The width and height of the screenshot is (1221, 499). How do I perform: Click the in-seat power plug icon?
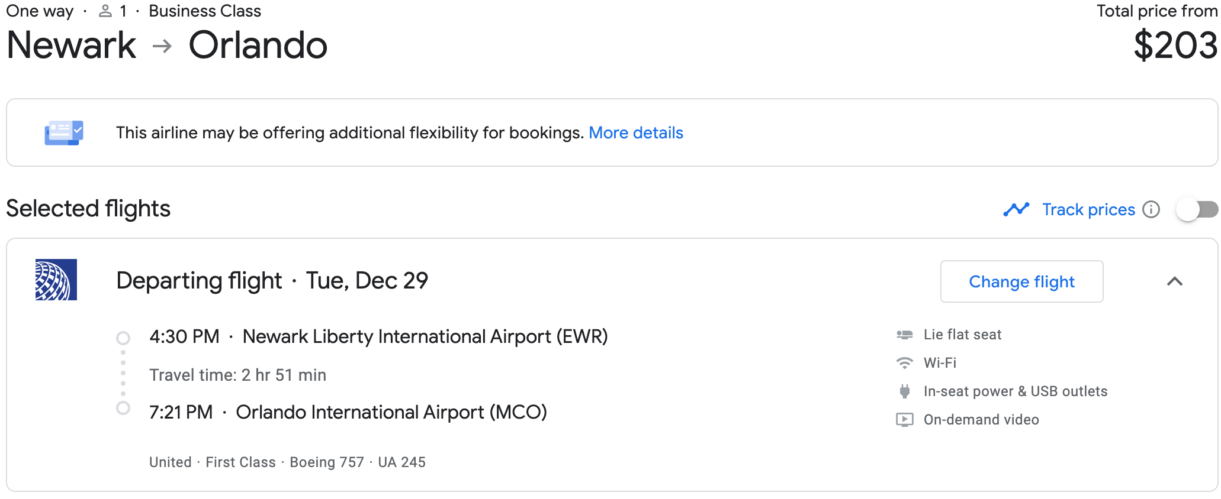904,391
